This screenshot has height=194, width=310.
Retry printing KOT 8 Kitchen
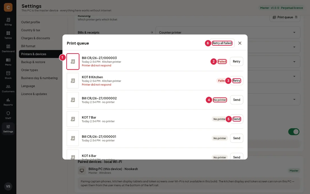click(236, 81)
